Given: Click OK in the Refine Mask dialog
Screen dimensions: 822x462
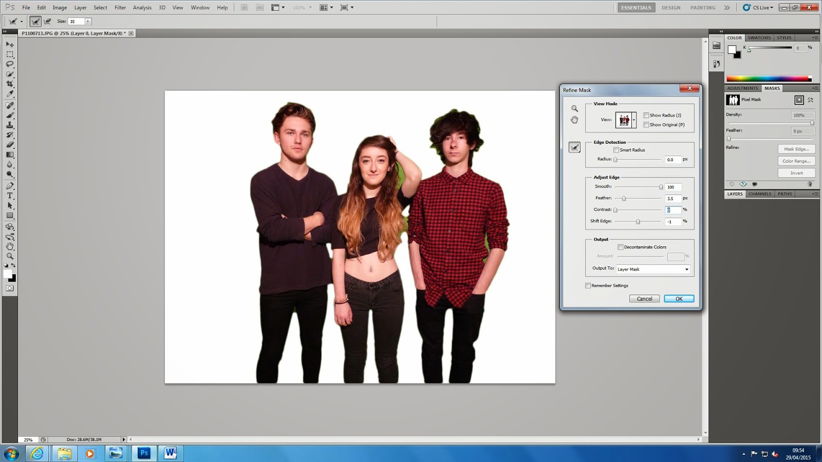Looking at the screenshot, I should [679, 299].
